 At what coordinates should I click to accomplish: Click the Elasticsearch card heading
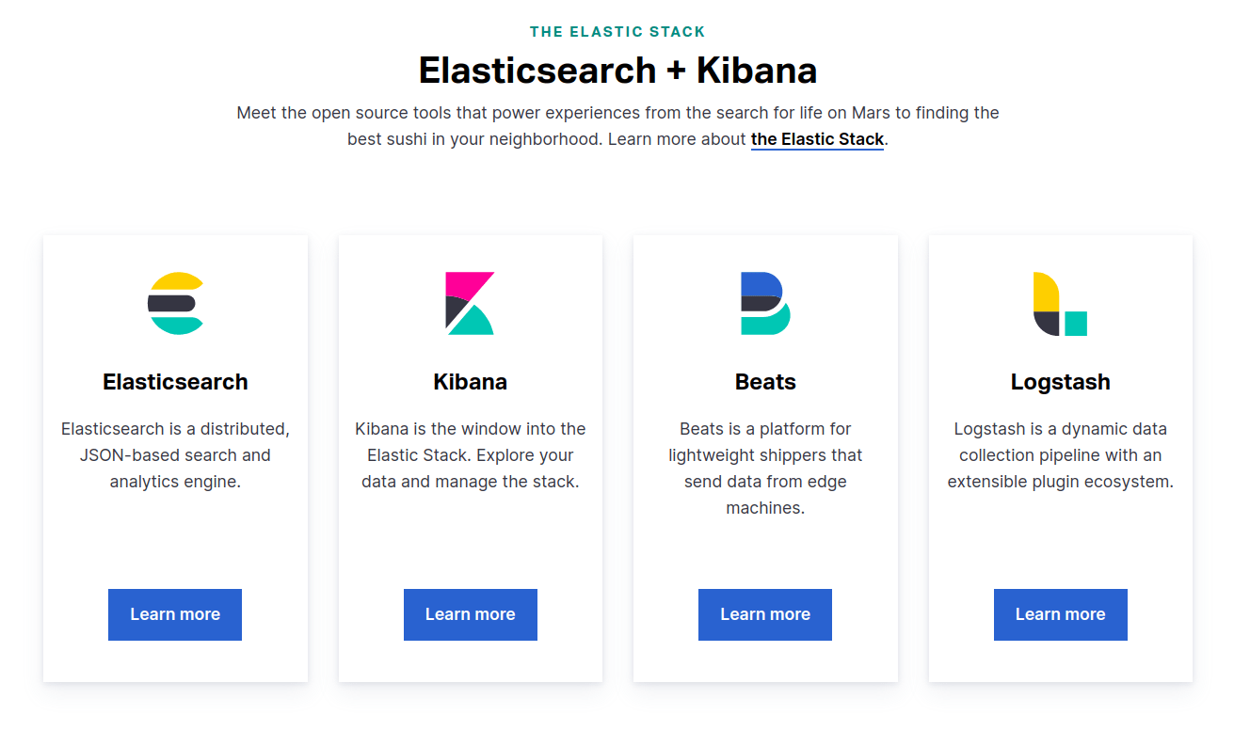pos(175,382)
